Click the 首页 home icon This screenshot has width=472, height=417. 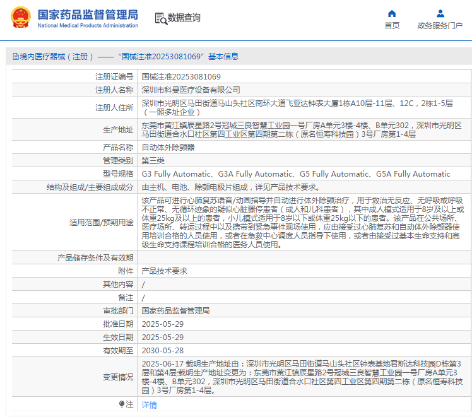pyautogui.click(x=392, y=13)
